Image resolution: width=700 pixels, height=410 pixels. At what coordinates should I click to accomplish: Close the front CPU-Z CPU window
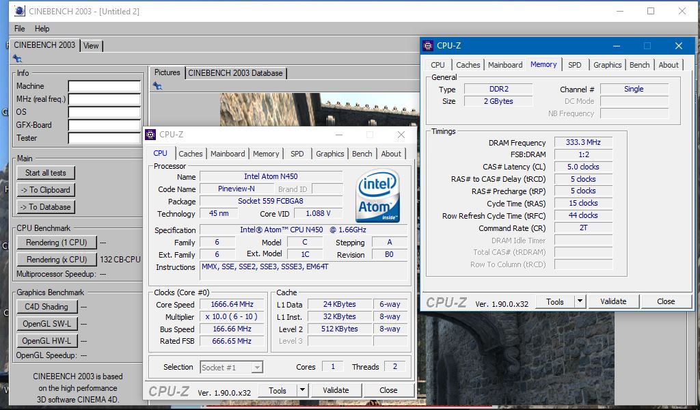pos(401,135)
